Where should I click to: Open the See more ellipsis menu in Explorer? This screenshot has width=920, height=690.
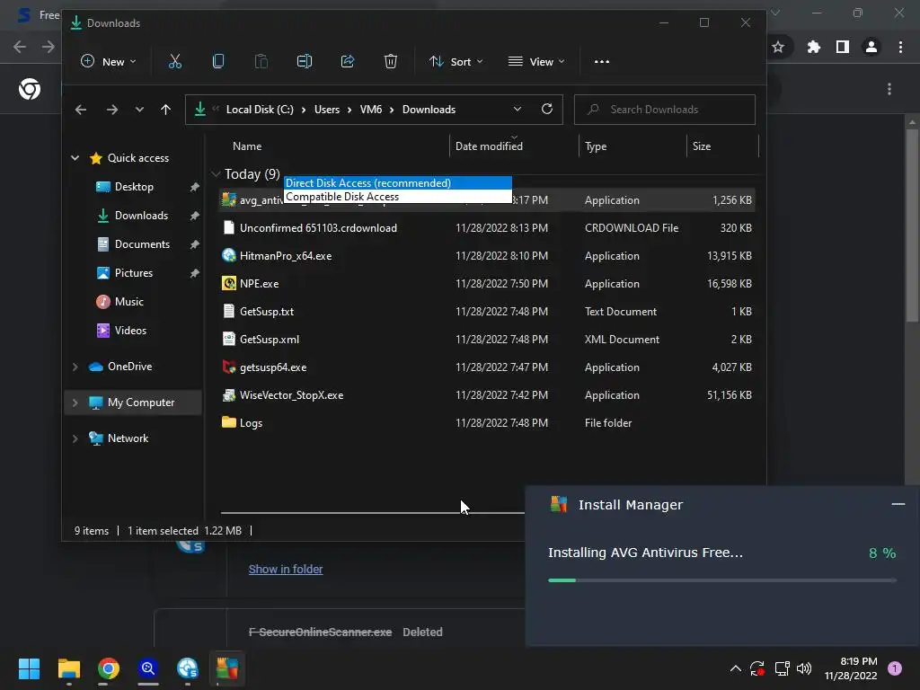[x=601, y=62]
